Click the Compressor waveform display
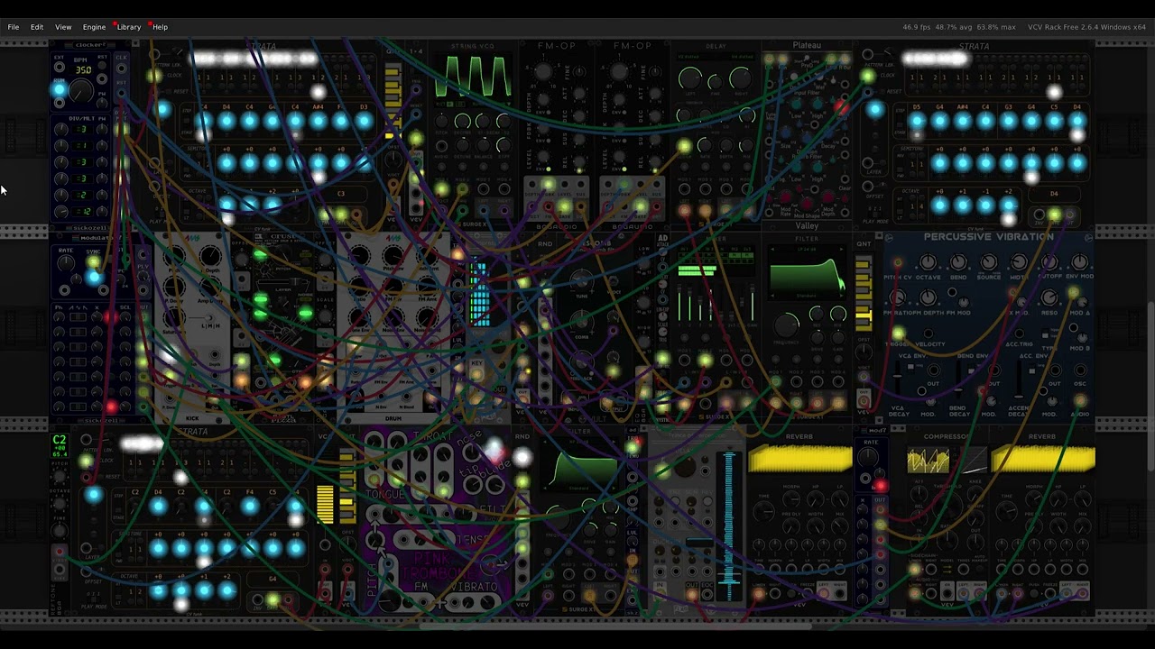 [x=929, y=461]
